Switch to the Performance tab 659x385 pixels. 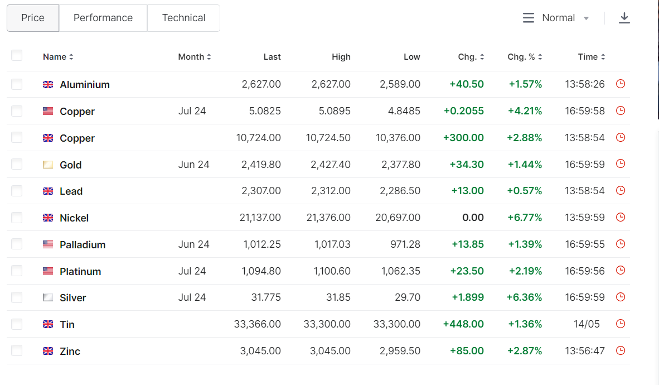click(x=103, y=18)
